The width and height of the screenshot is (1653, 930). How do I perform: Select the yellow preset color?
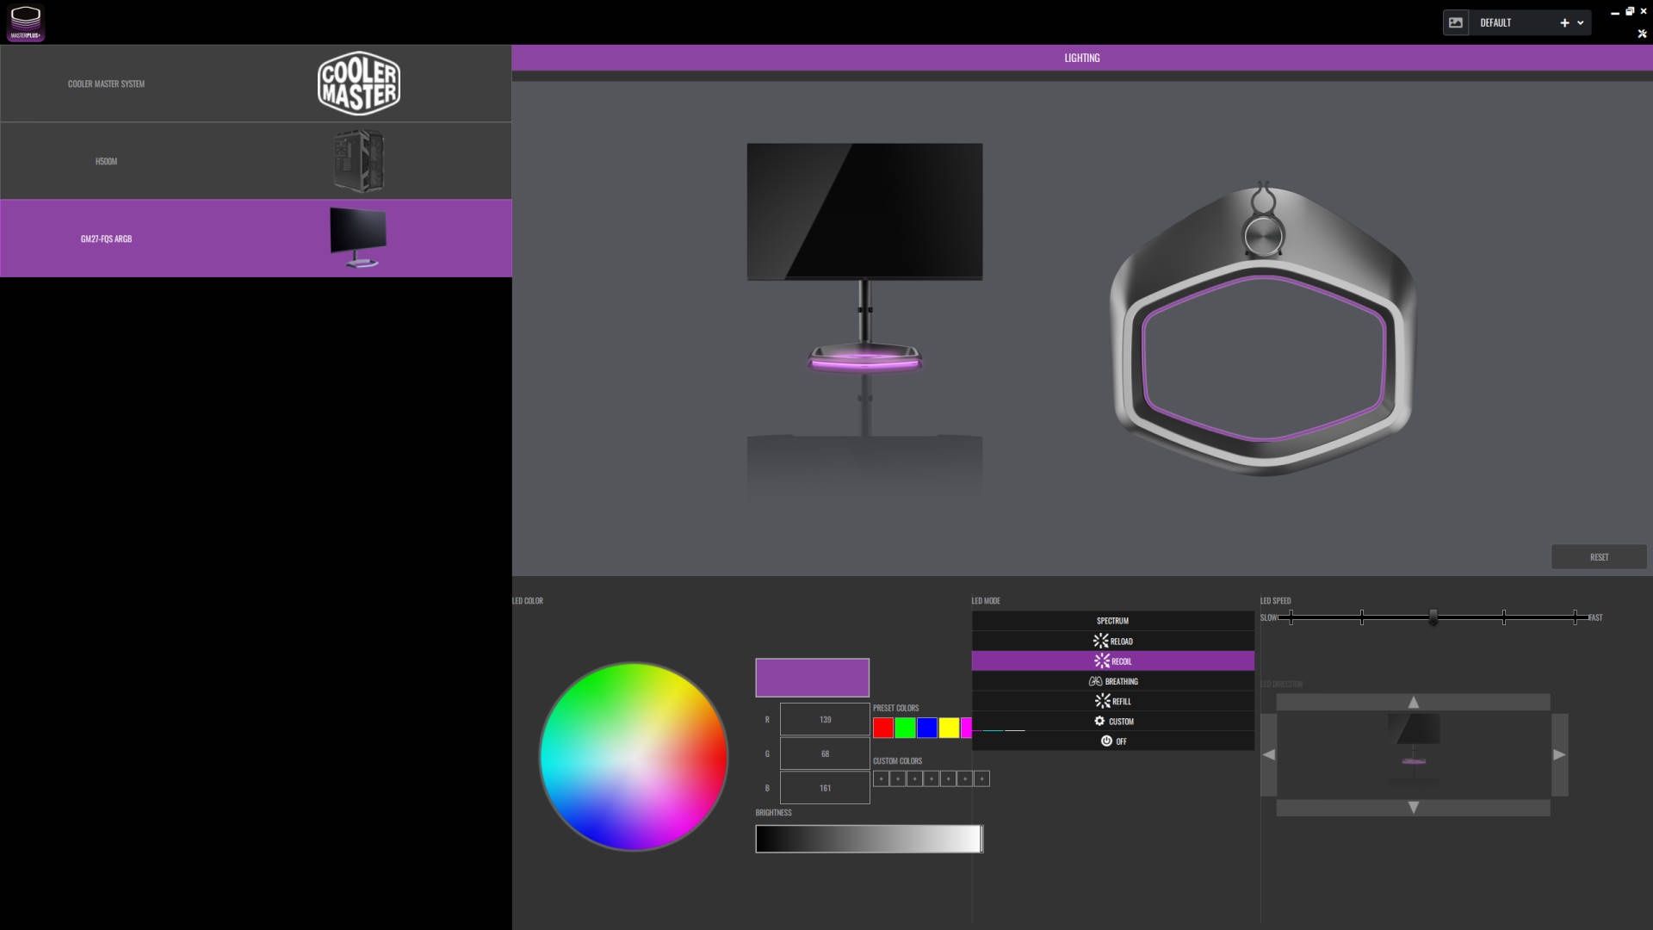coord(949,728)
